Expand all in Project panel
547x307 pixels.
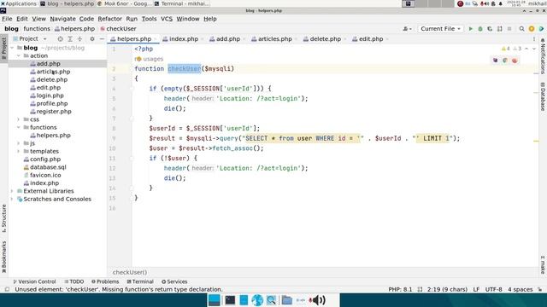[x=70, y=39]
